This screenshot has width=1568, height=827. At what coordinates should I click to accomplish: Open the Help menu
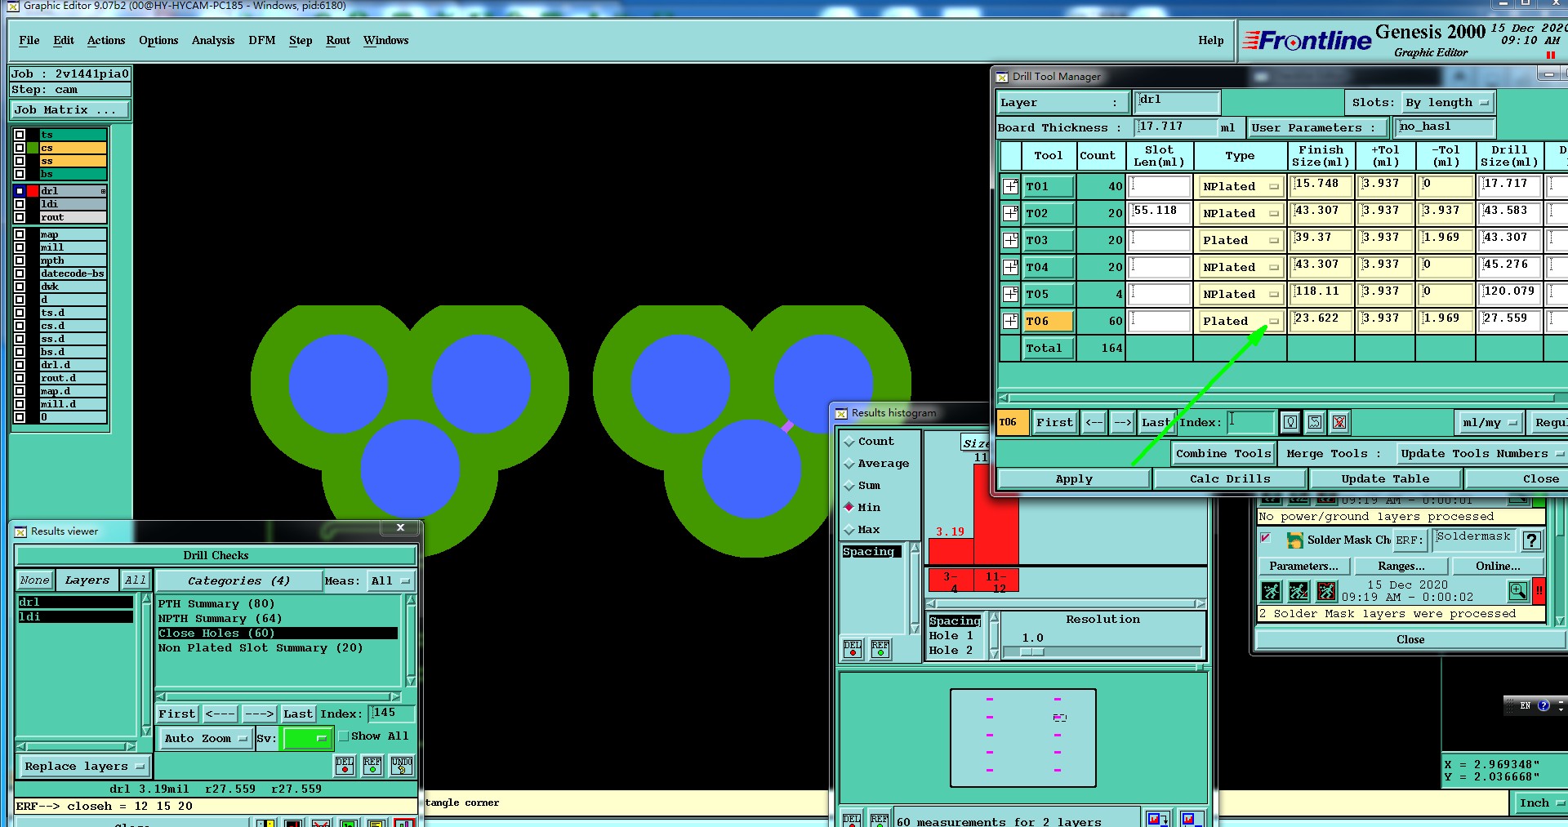pos(1211,40)
